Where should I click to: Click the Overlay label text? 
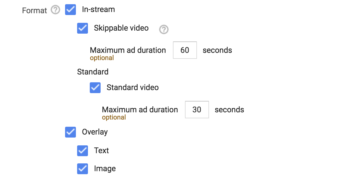95,132
